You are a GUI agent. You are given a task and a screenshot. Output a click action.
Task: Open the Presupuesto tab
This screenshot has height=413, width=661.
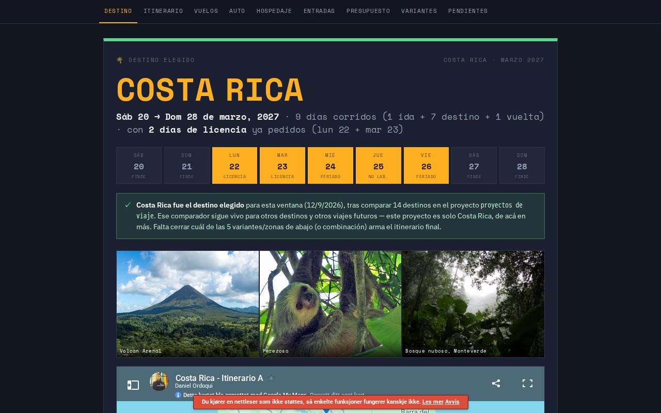[x=368, y=11]
